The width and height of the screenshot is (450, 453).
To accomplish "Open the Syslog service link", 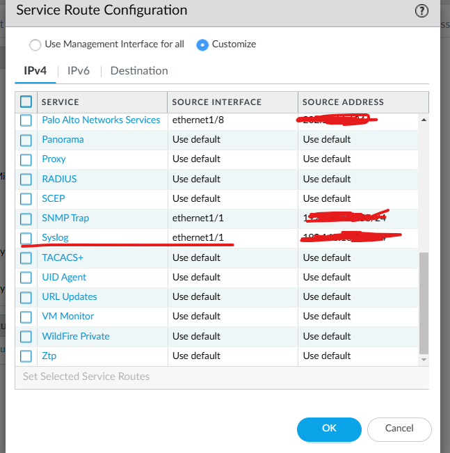I will 55,238.
